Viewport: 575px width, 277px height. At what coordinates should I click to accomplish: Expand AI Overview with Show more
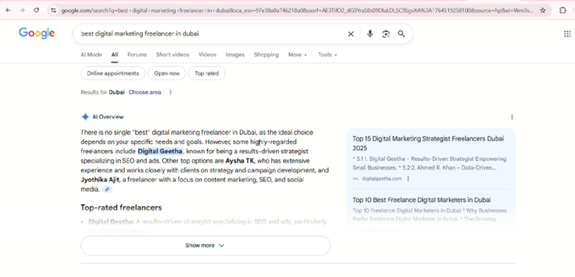[x=206, y=246]
